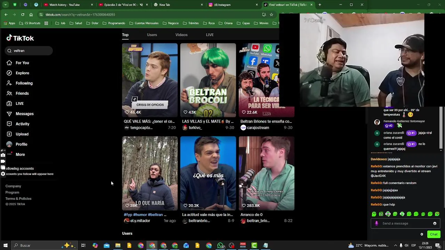Switch to the Users results tab
445x250 pixels.
coord(152,35)
